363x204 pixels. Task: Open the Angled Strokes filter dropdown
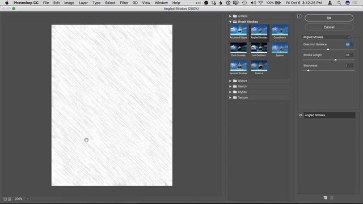[326, 37]
